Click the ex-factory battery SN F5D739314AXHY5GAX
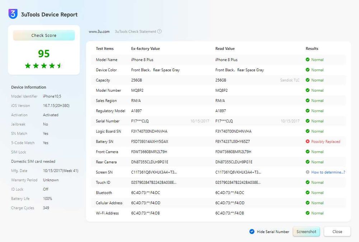The image size is (359, 242). coord(149,142)
